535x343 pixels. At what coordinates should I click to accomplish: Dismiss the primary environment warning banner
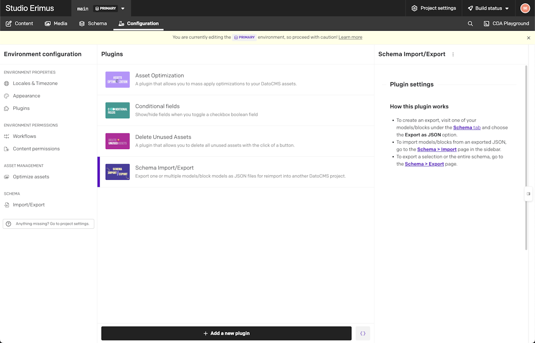pos(529,38)
